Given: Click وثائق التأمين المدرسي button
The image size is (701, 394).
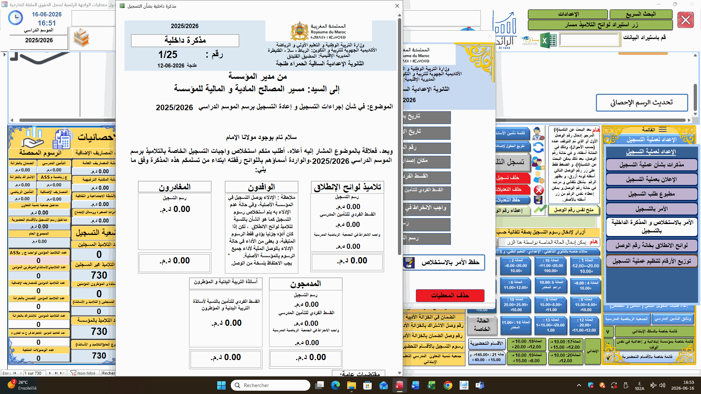Looking at the screenshot, I should coord(673,319).
